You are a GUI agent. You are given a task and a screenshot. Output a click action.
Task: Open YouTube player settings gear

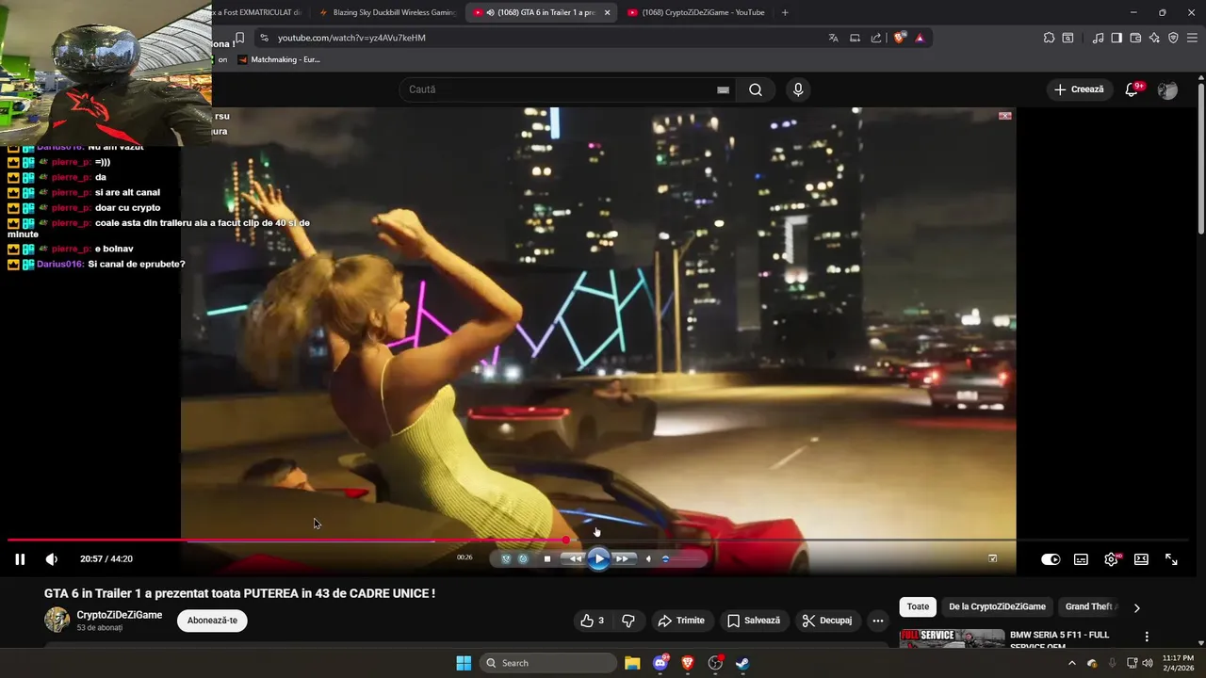1111,559
